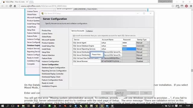Switch to Service Accounts tab

(78, 31)
